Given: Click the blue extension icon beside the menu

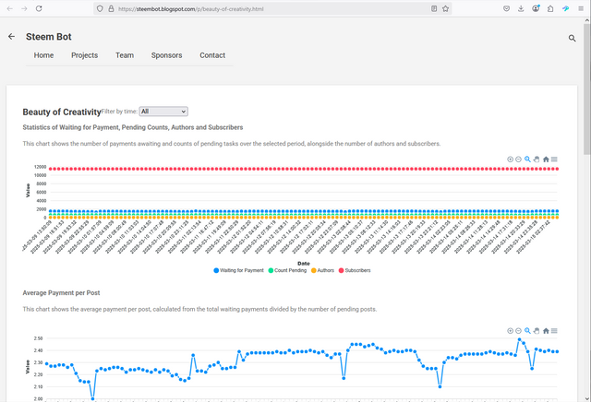Looking at the screenshot, I should pos(566,8).
